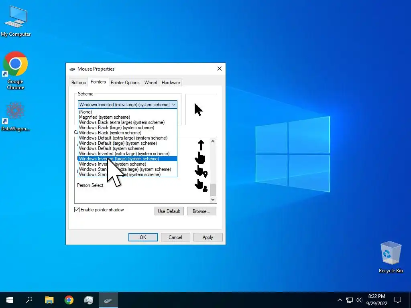The height and width of the screenshot is (308, 411).
Task: Open My Computer desktop icon
Action: click(x=16, y=21)
